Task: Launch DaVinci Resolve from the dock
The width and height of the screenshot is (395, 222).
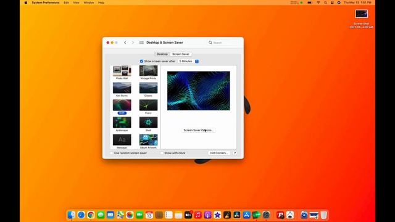Action: [237, 215]
